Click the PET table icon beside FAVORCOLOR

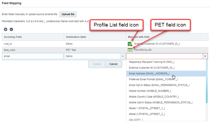pyautogui.click(x=130, y=50)
